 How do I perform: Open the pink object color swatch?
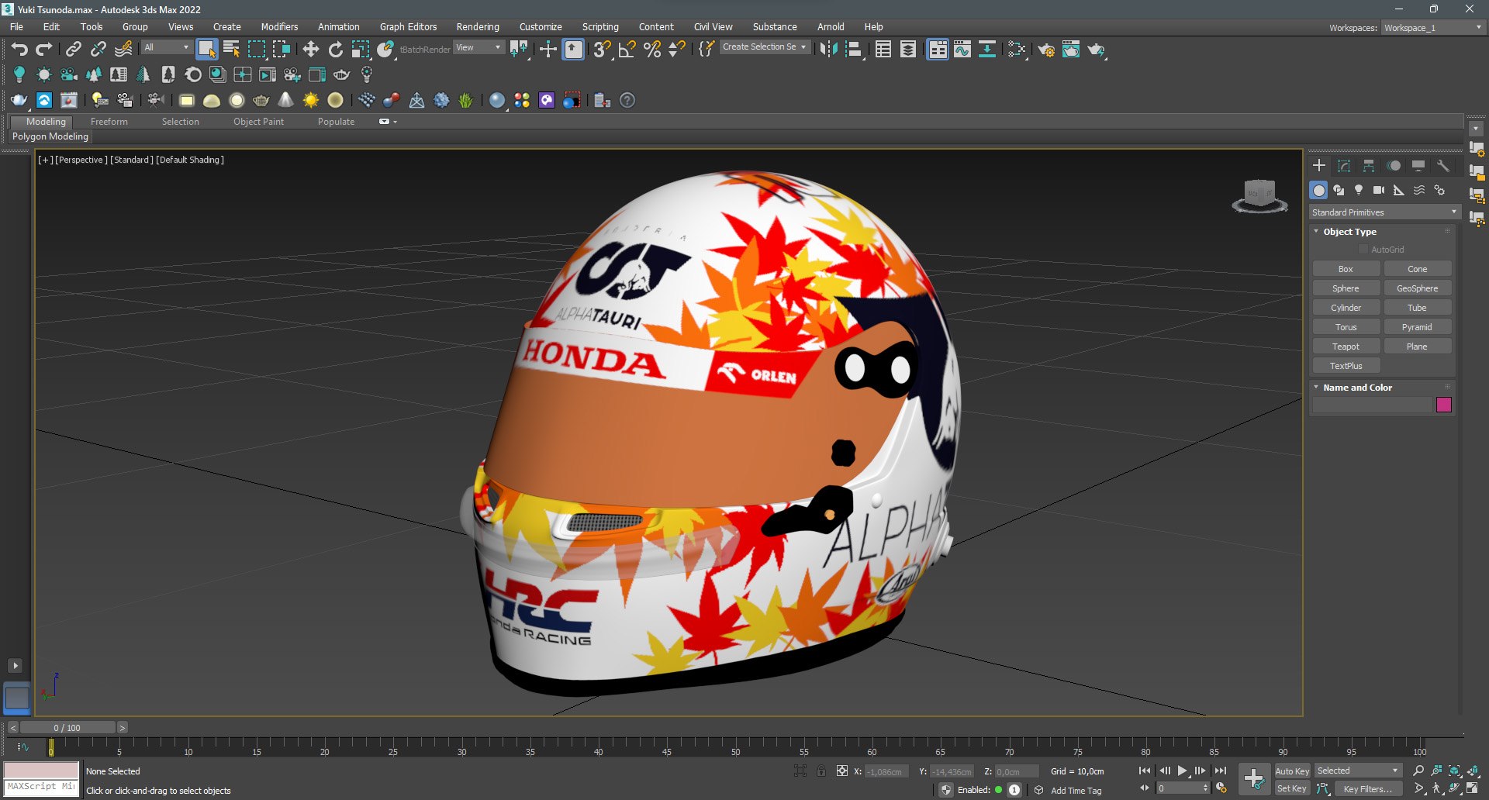tap(1443, 405)
